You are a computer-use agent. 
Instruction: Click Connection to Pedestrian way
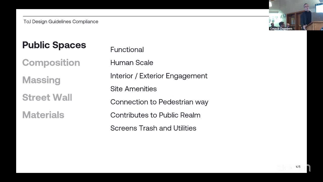159,102
